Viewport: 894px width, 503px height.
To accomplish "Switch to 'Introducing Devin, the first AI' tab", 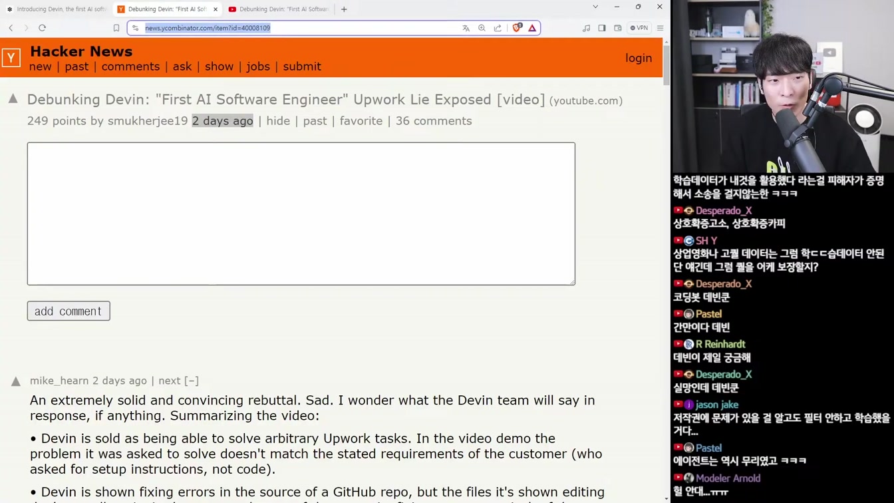I will coord(56,9).
